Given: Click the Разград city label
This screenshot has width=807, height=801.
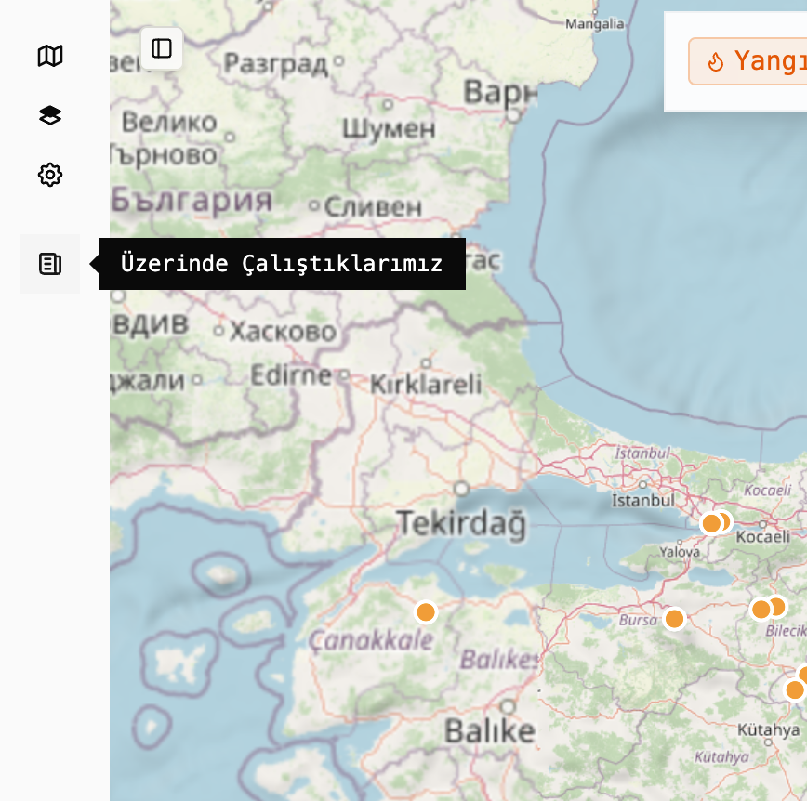Looking at the screenshot, I should [276, 64].
